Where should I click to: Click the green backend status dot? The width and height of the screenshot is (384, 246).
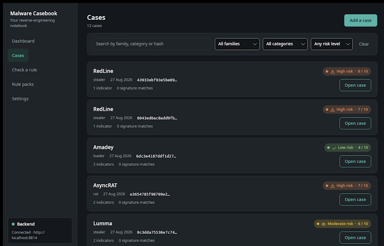(13, 224)
